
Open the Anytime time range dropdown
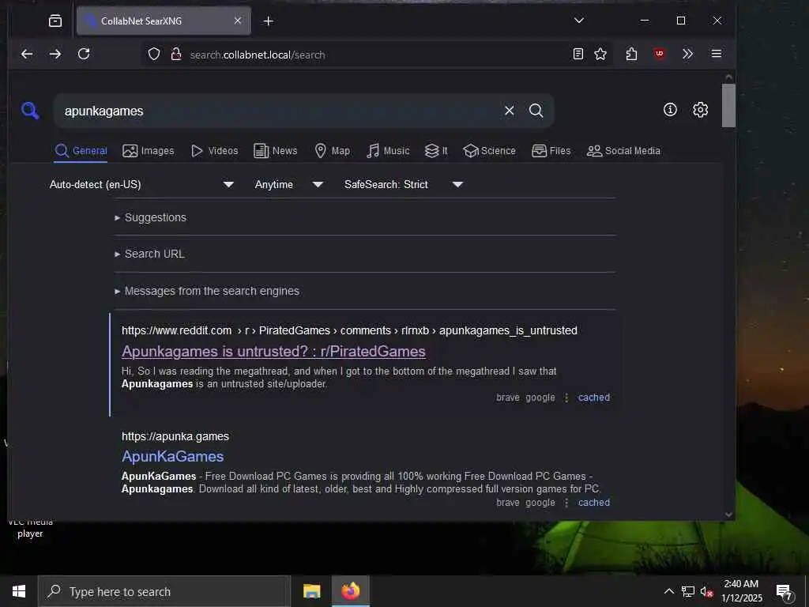289,184
